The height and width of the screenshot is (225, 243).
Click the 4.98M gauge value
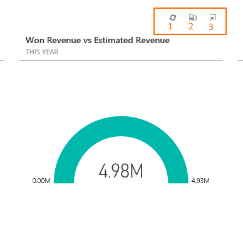[x=121, y=171]
